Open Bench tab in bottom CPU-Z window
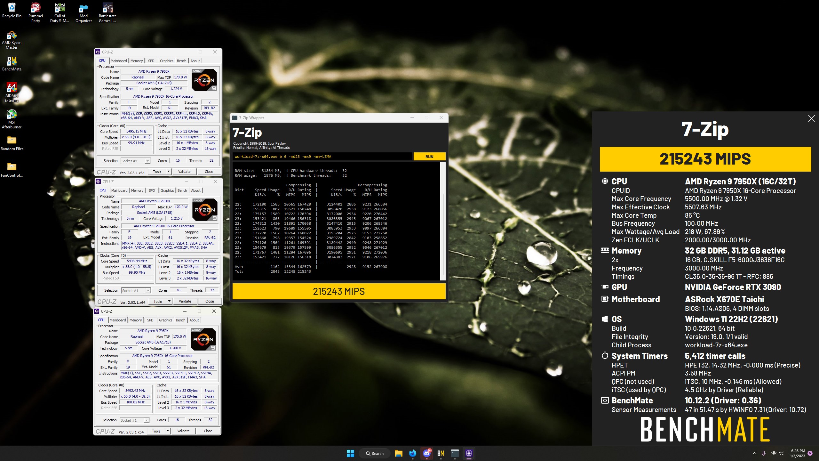Image resolution: width=819 pixels, height=461 pixels. tap(181, 320)
